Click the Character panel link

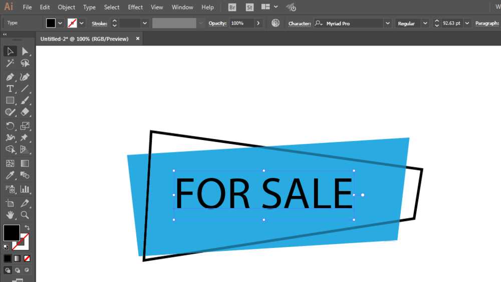click(x=300, y=23)
